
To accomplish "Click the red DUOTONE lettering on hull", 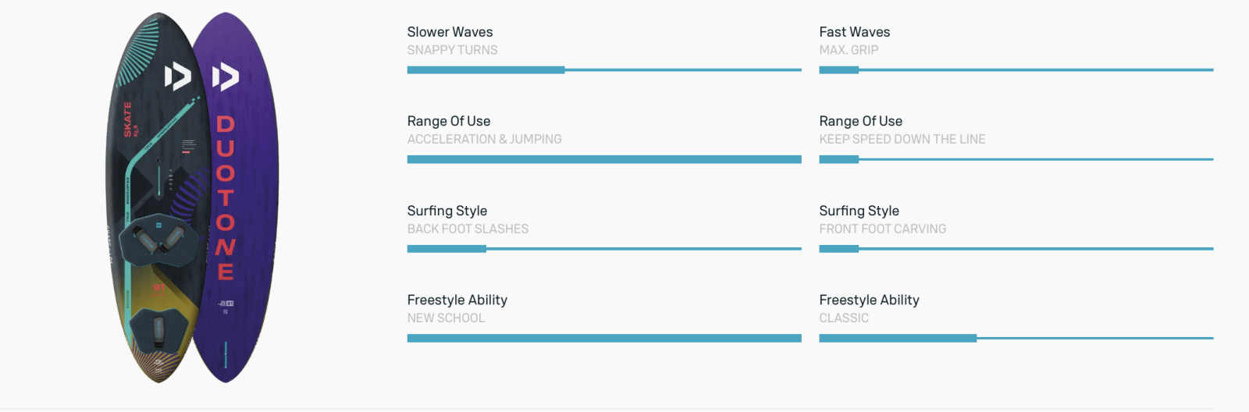I will [226, 198].
